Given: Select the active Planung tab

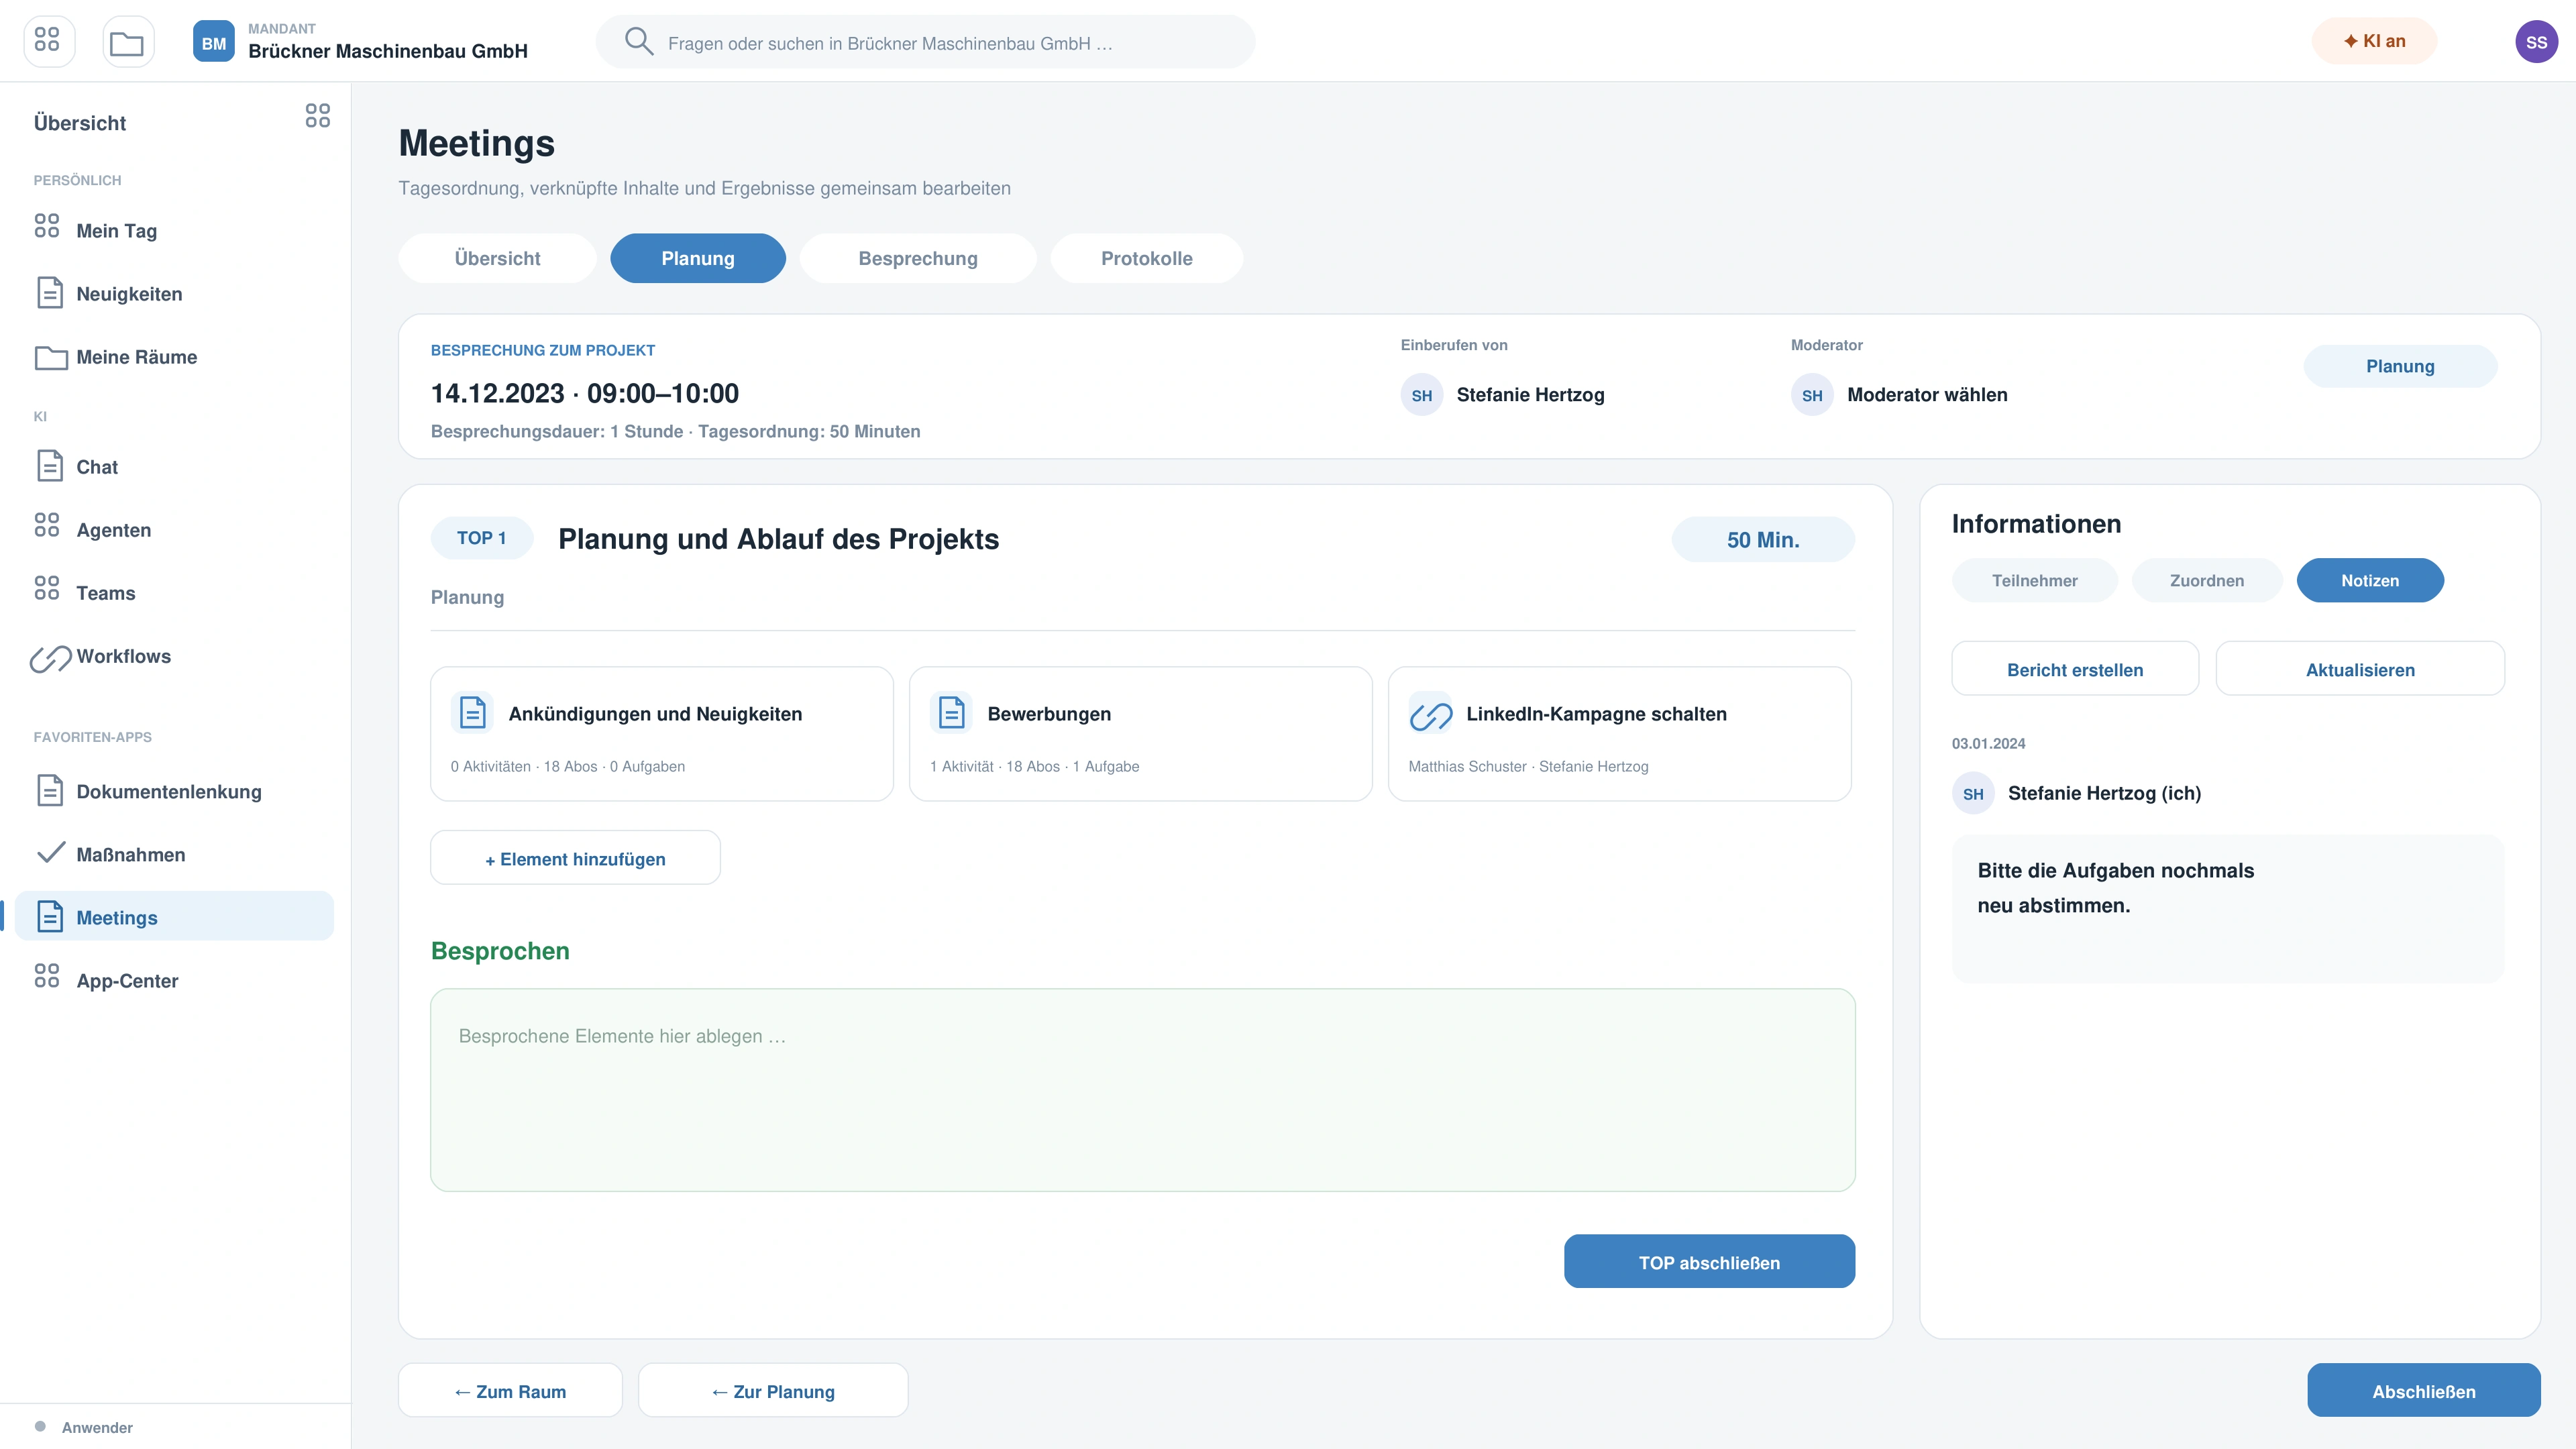Looking at the screenshot, I should click(x=698, y=258).
